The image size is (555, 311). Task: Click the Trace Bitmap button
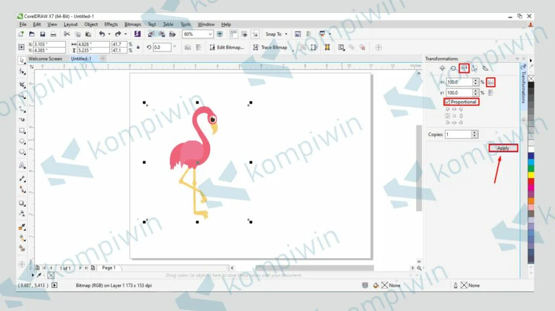pos(270,48)
